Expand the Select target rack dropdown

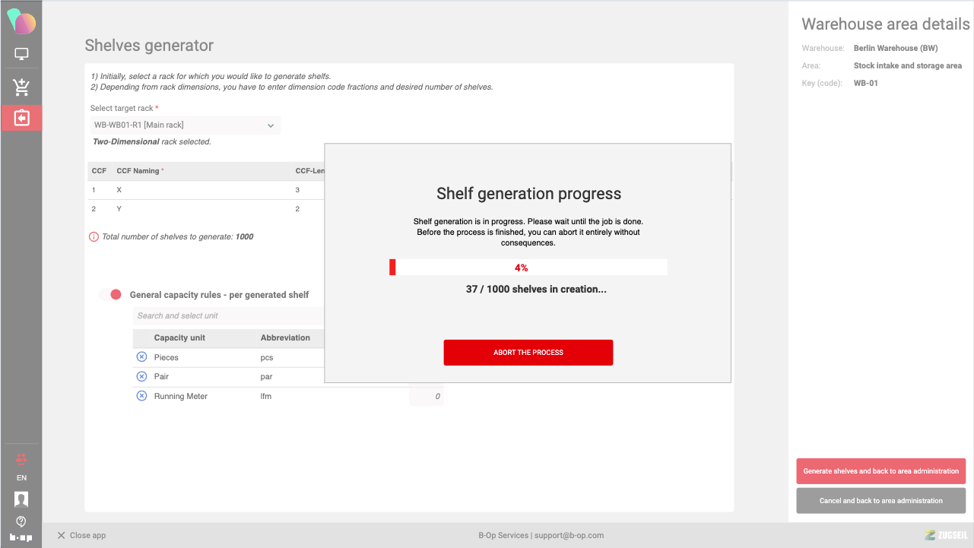(x=185, y=125)
